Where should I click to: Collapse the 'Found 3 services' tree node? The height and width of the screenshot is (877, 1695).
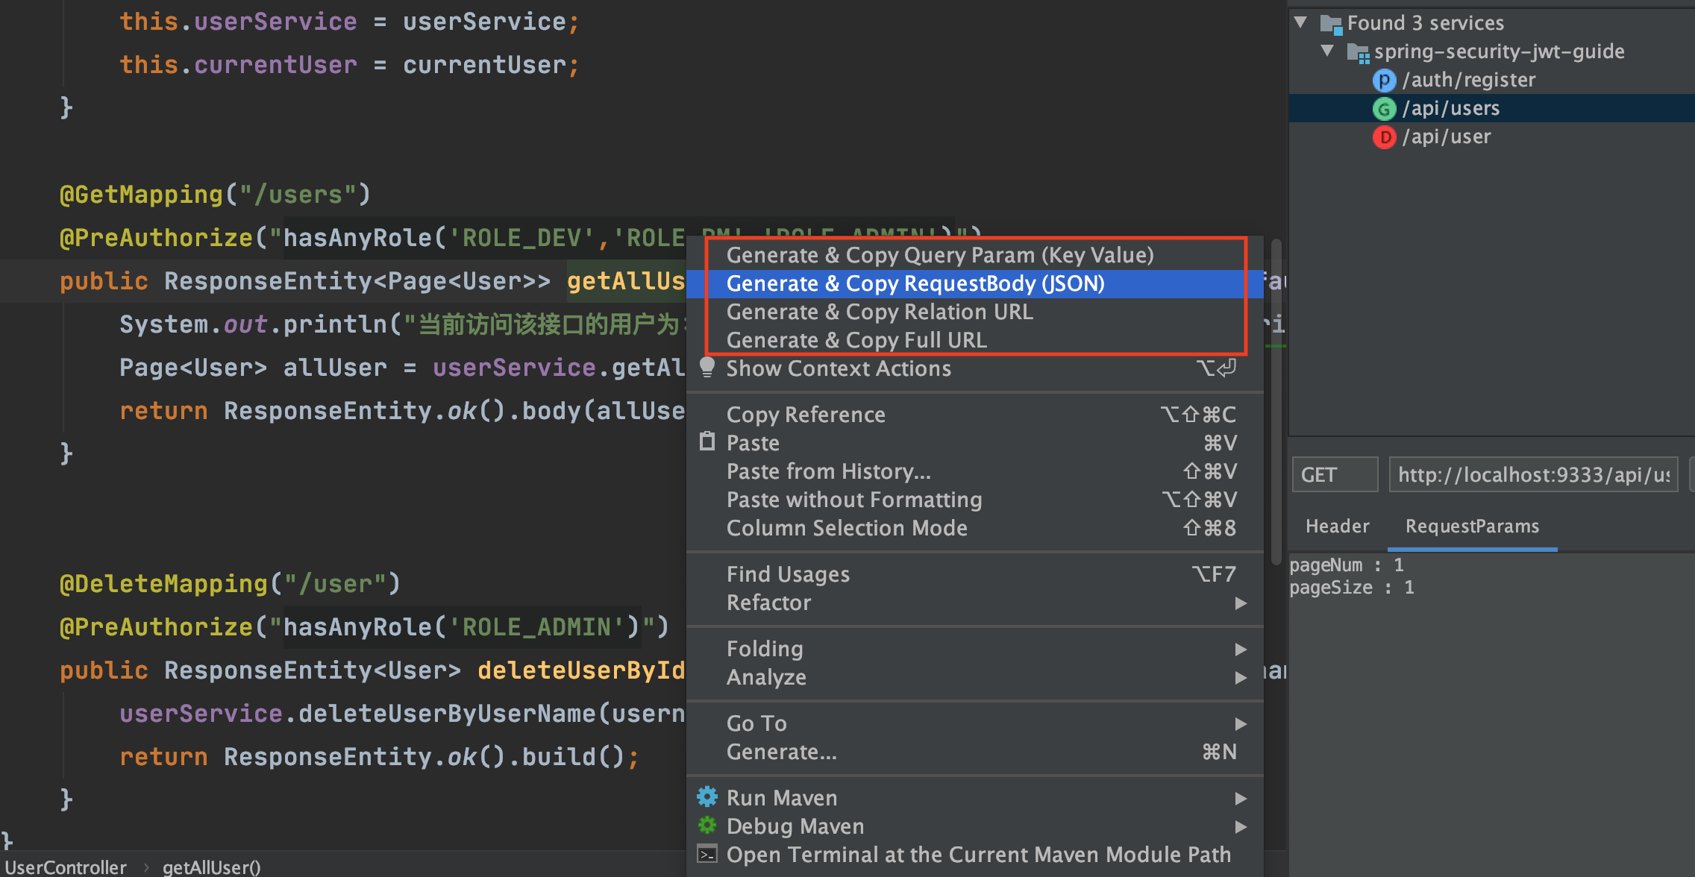(x=1301, y=22)
